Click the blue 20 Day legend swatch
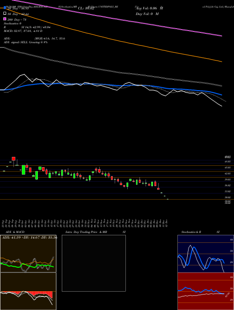This screenshot has width=234, height=310. click(x=5, y=8)
